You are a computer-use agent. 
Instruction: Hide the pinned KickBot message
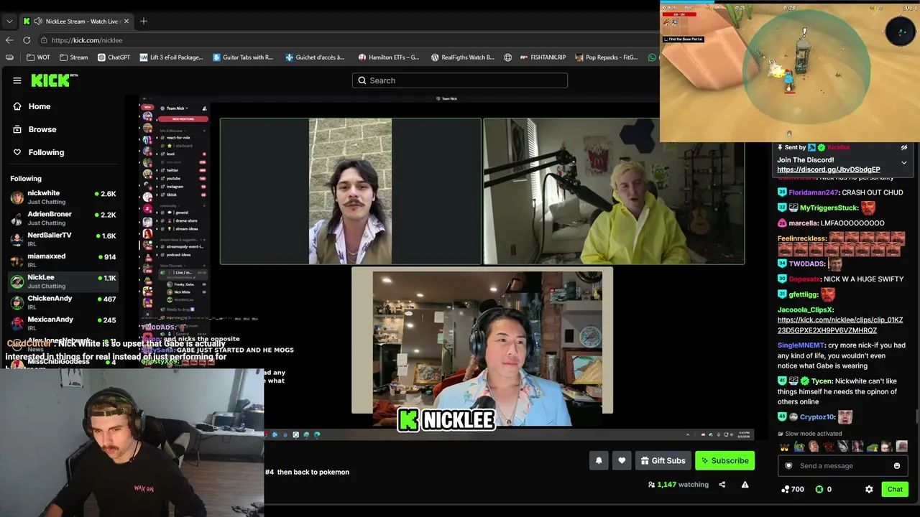point(904,147)
